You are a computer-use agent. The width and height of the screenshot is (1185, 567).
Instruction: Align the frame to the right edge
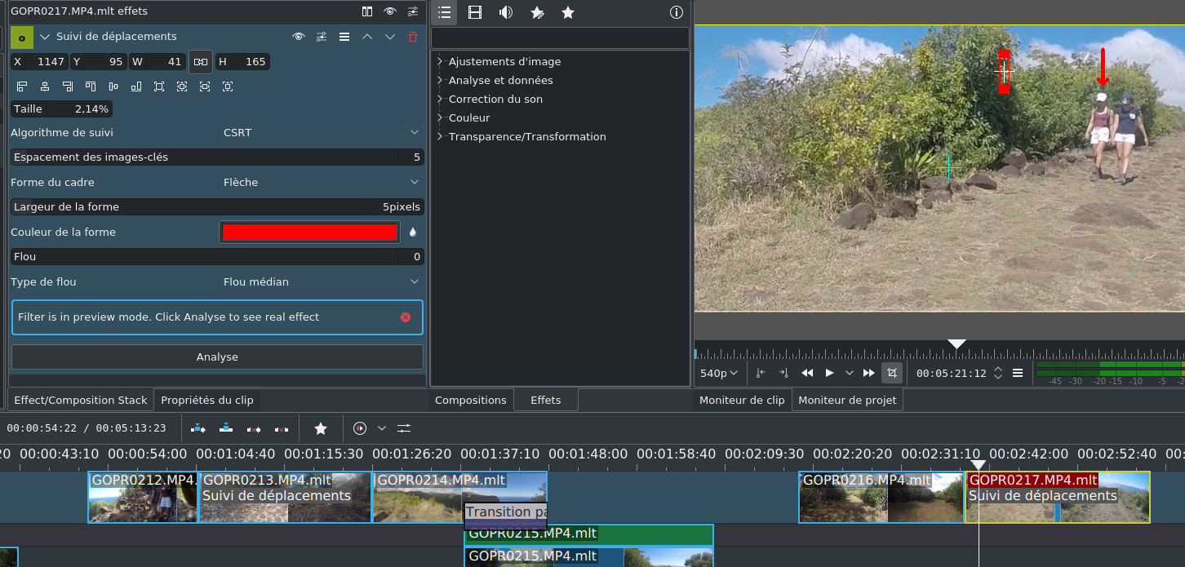coord(68,86)
